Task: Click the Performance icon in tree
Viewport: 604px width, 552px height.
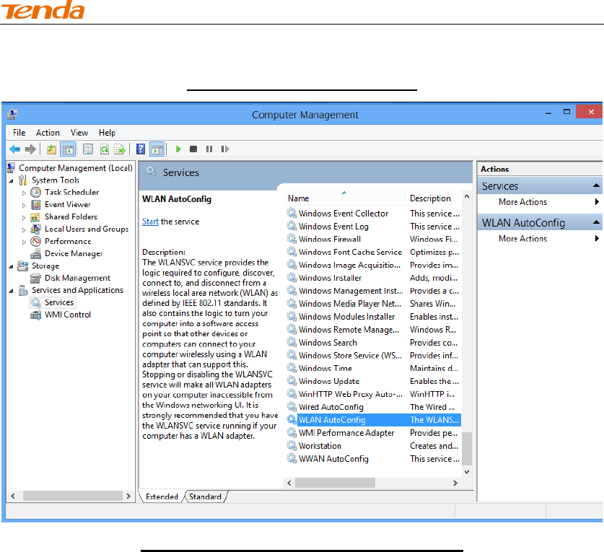Action: (x=36, y=242)
